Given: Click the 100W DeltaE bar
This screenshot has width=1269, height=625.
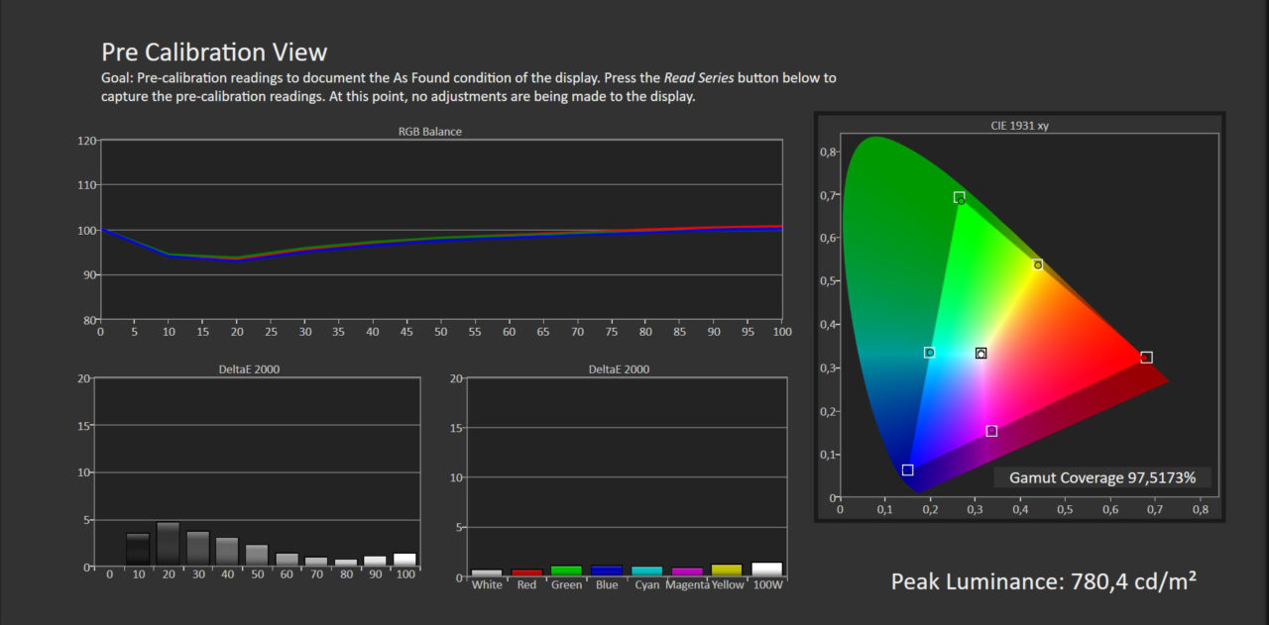Looking at the screenshot, I should pos(766,570).
